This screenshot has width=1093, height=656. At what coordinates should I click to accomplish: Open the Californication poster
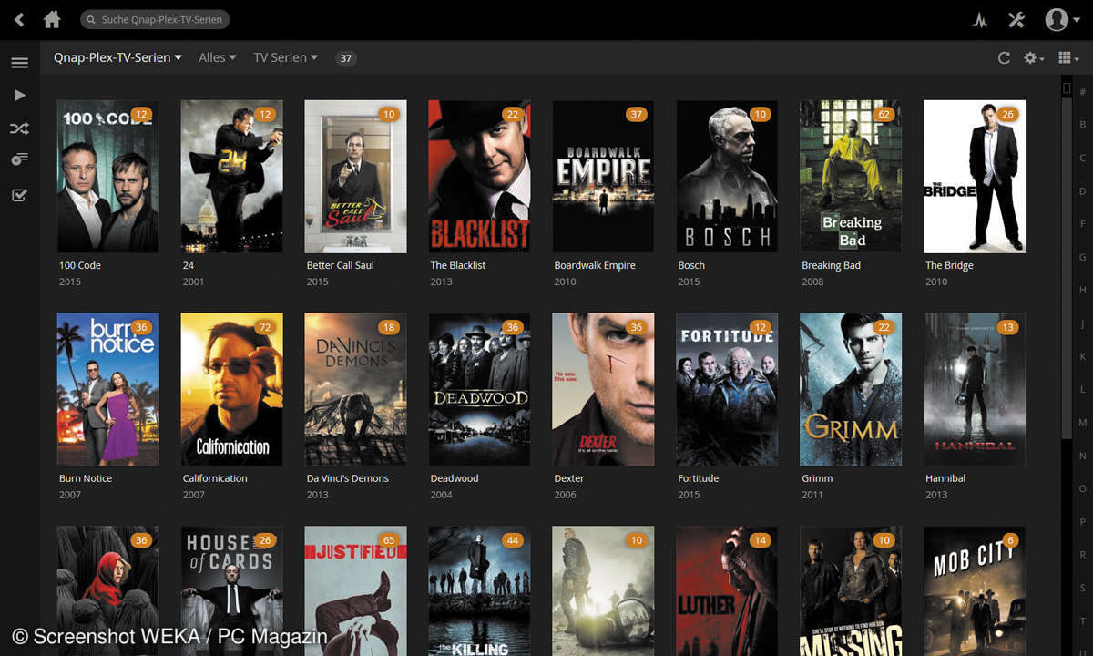(x=231, y=389)
